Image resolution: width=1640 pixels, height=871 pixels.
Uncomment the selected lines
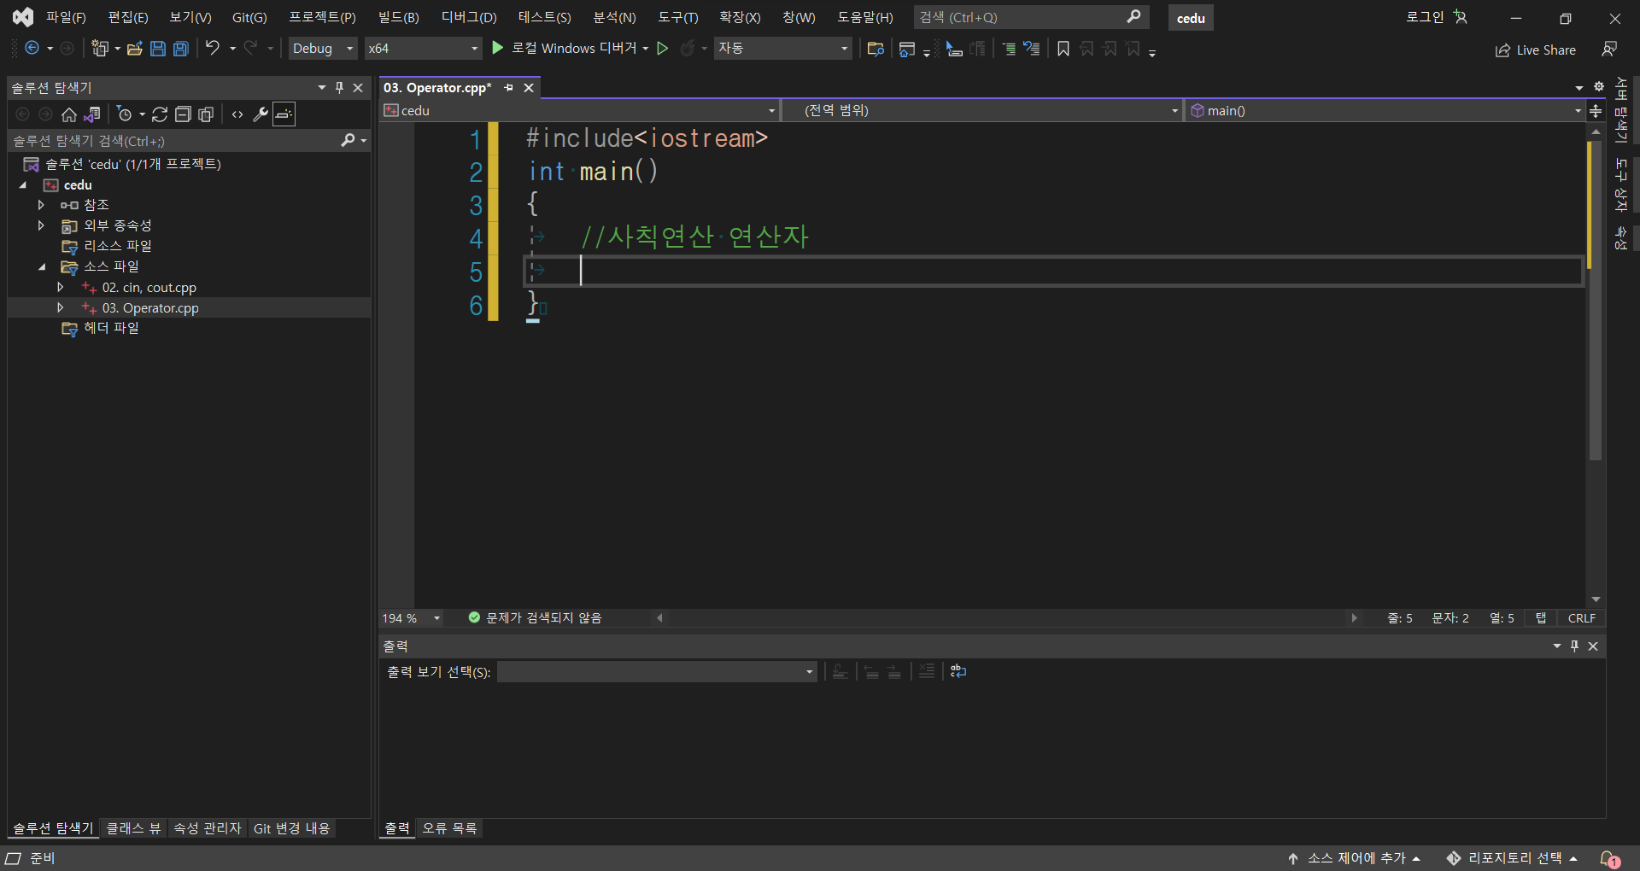tap(1032, 49)
